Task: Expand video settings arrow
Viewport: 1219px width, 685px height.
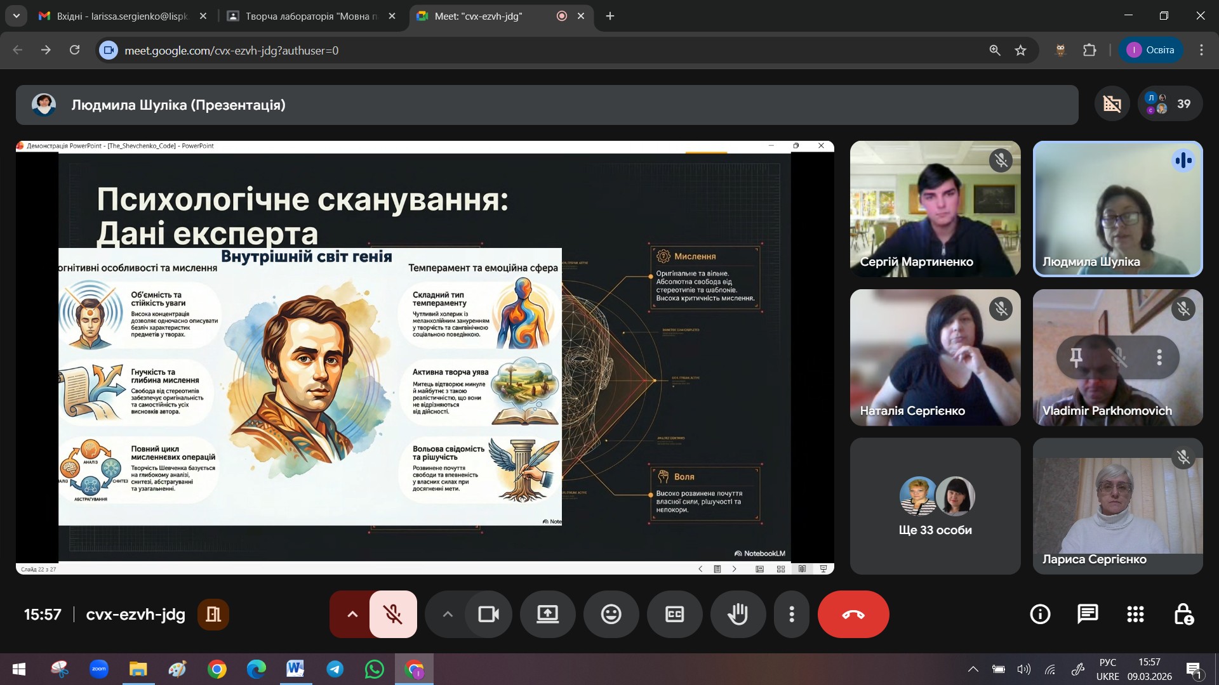Action: tap(448, 614)
